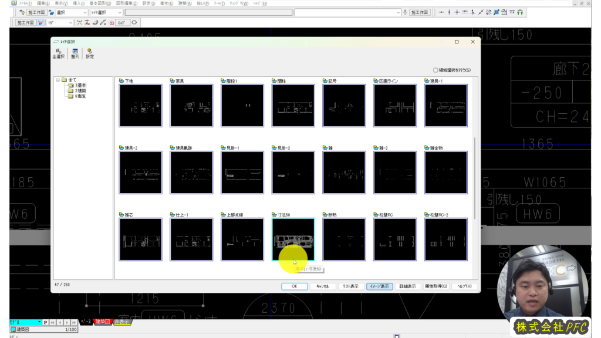Click the folder icon beside 家具 layer
This screenshot has width=601, height=338.
tap(172, 81)
